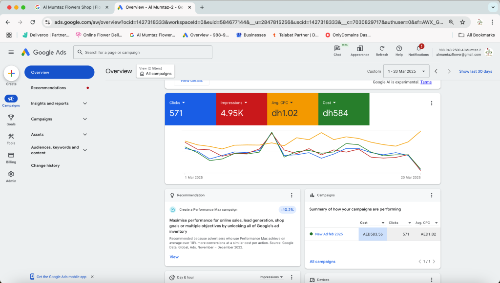Open the 1 - 20 Mar 2025 date picker
This screenshot has width=500, height=283.
coord(406,71)
